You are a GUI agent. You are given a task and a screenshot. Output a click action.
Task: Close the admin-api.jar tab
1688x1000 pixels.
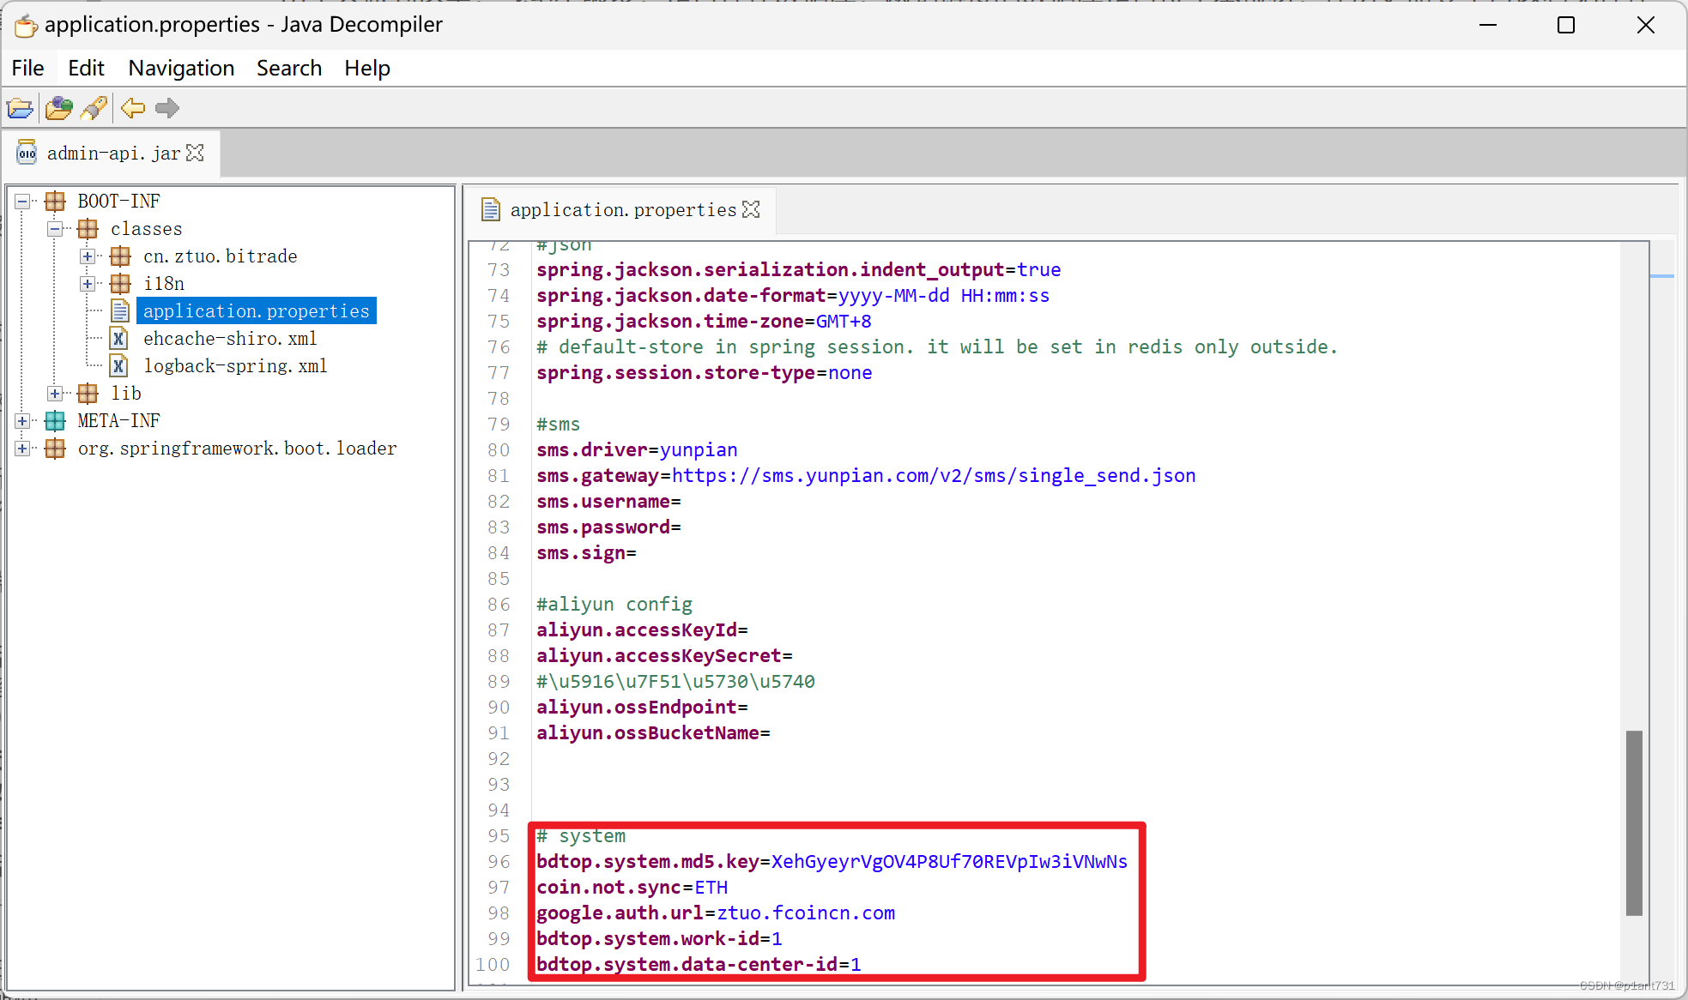196,153
